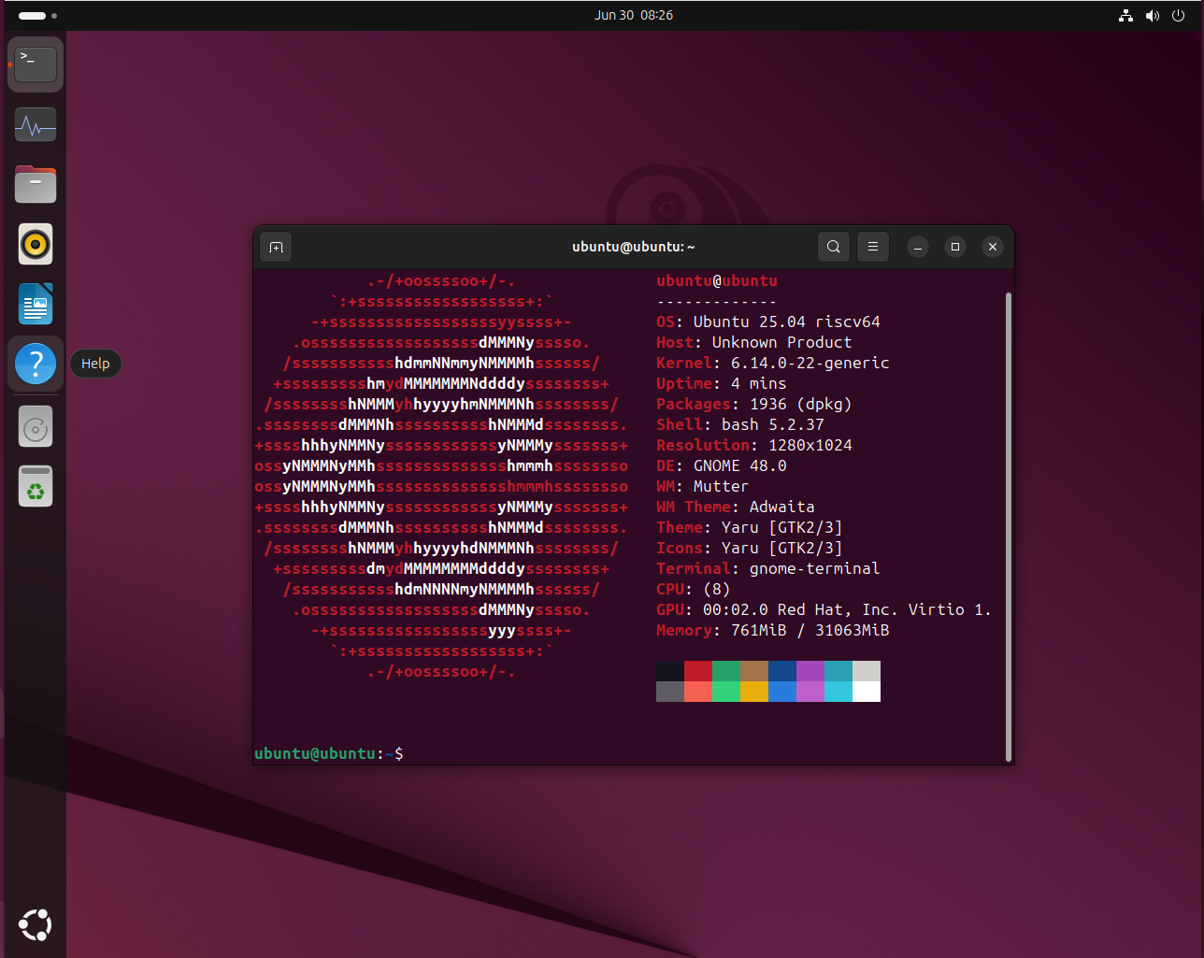Click the power icon in top bar

pyautogui.click(x=1179, y=15)
